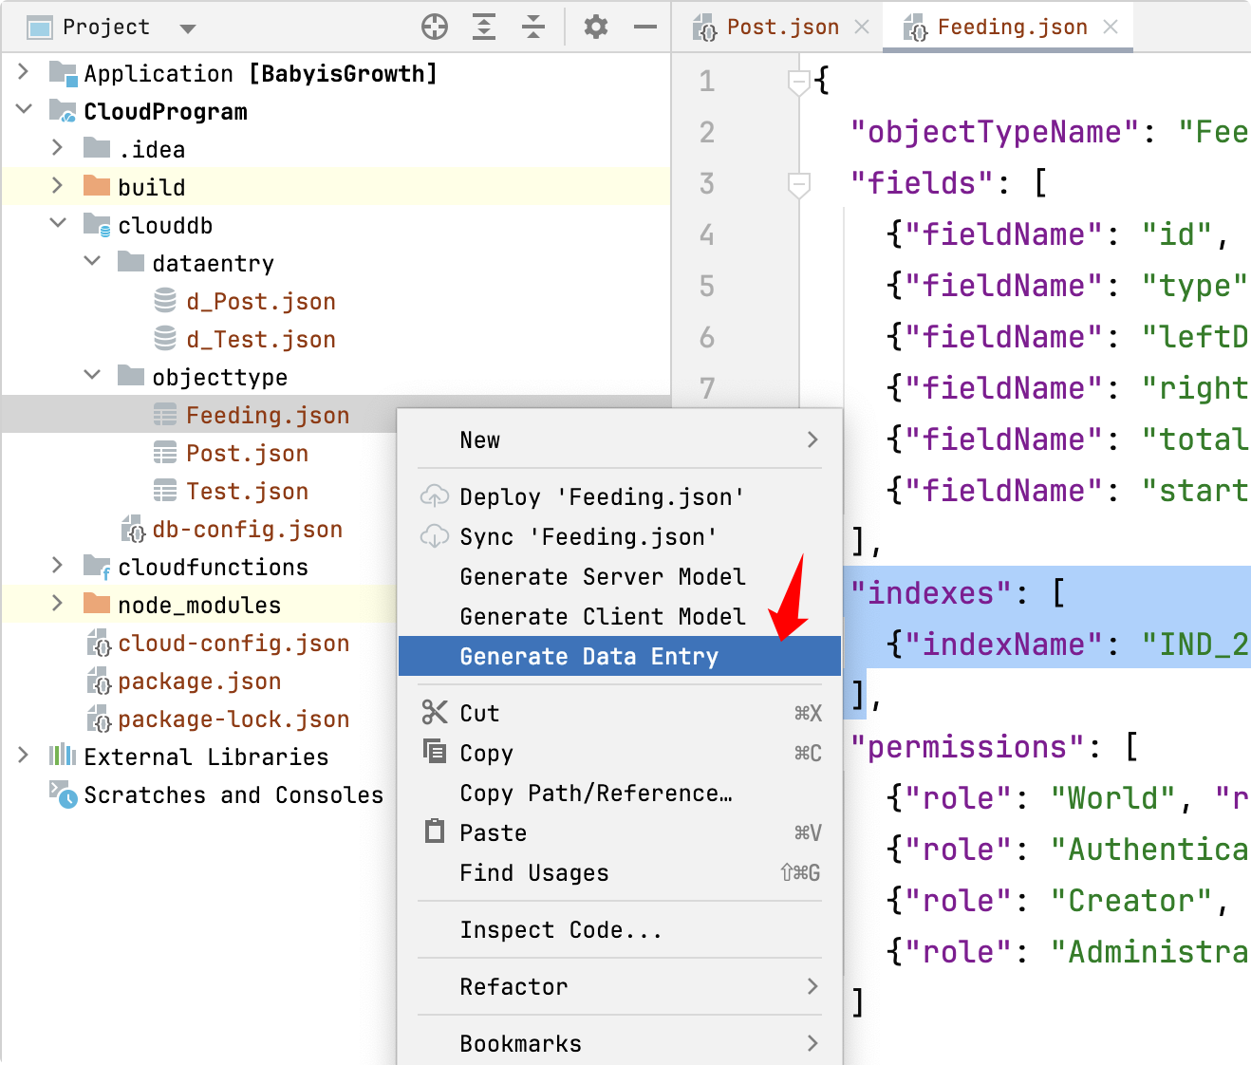Screen dimensions: 1251x1065
Task: Hide the Project panel with the minus icon
Action: (645, 28)
